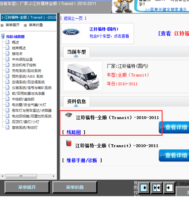This screenshot has width=189, height=197.
Task: Open 中控锁/遥控锁 tree entry
Action: tap(23, 99)
